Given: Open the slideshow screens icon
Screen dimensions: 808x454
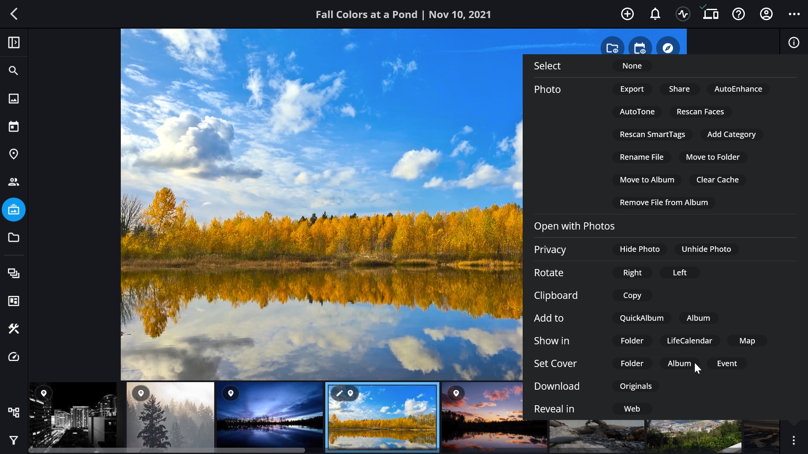Looking at the screenshot, I should click(14, 273).
